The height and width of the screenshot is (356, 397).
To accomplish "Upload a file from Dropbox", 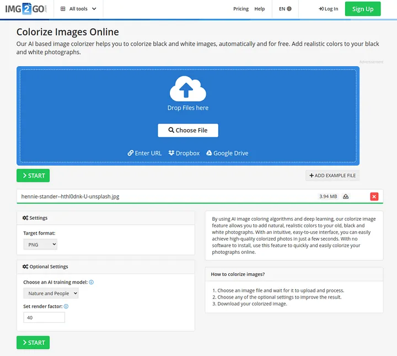I will pos(184,153).
